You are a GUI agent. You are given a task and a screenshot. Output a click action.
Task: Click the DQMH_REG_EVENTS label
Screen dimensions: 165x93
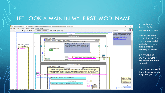(x=23, y=45)
